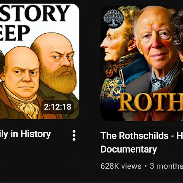Click the word "Documentary" in the title

pyautogui.click(x=129, y=149)
